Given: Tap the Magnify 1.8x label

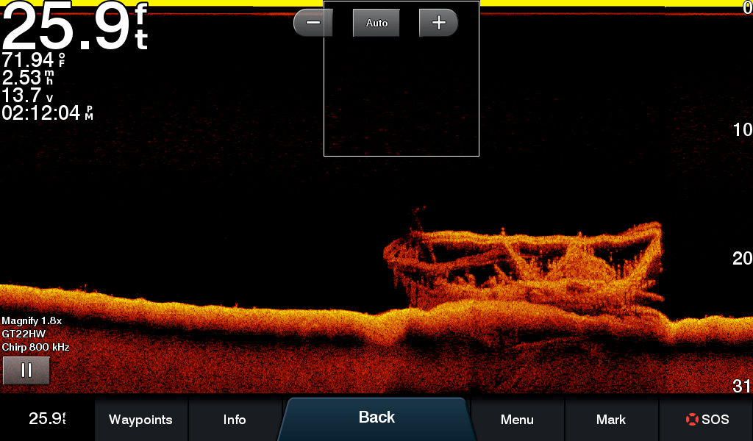Looking at the screenshot, I should (x=31, y=321).
